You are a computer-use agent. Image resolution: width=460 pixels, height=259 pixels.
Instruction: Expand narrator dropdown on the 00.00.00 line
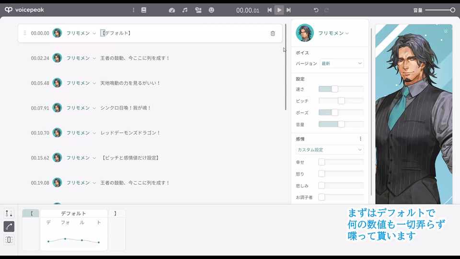(x=94, y=34)
